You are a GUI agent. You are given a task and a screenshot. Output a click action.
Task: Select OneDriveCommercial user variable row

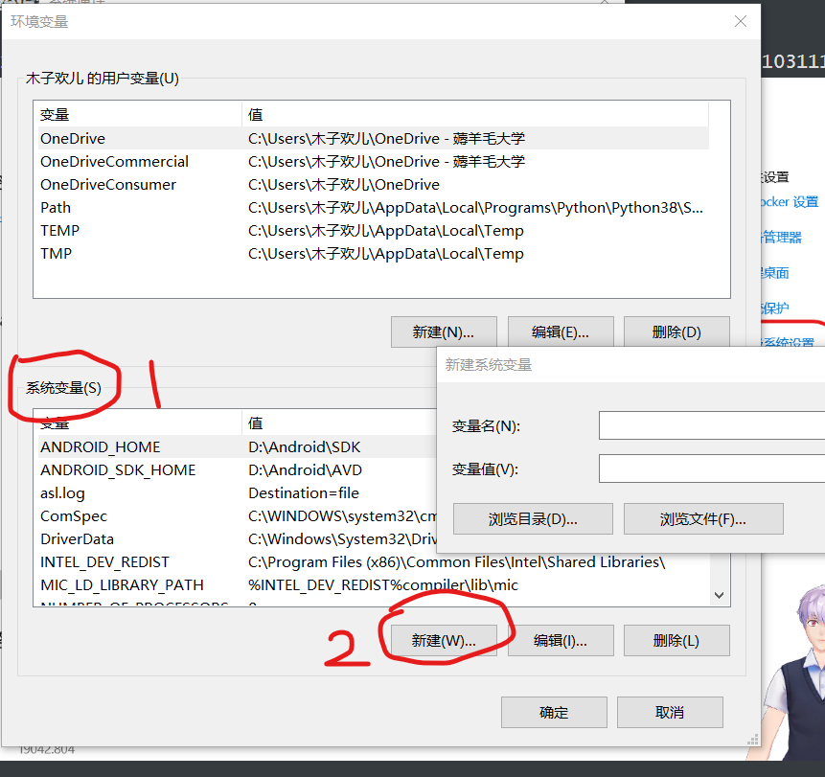click(373, 162)
